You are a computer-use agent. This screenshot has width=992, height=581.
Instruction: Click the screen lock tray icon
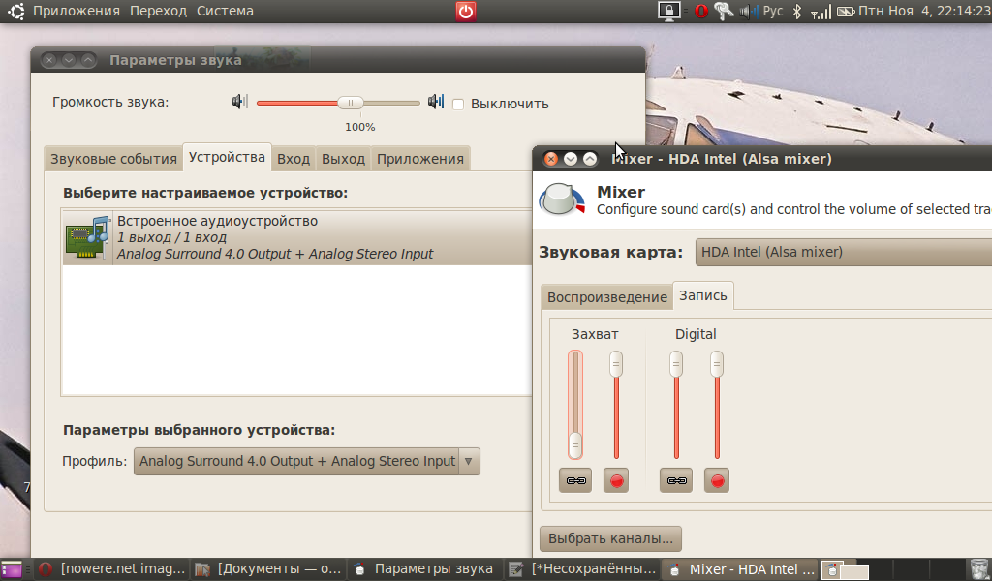[x=668, y=12]
